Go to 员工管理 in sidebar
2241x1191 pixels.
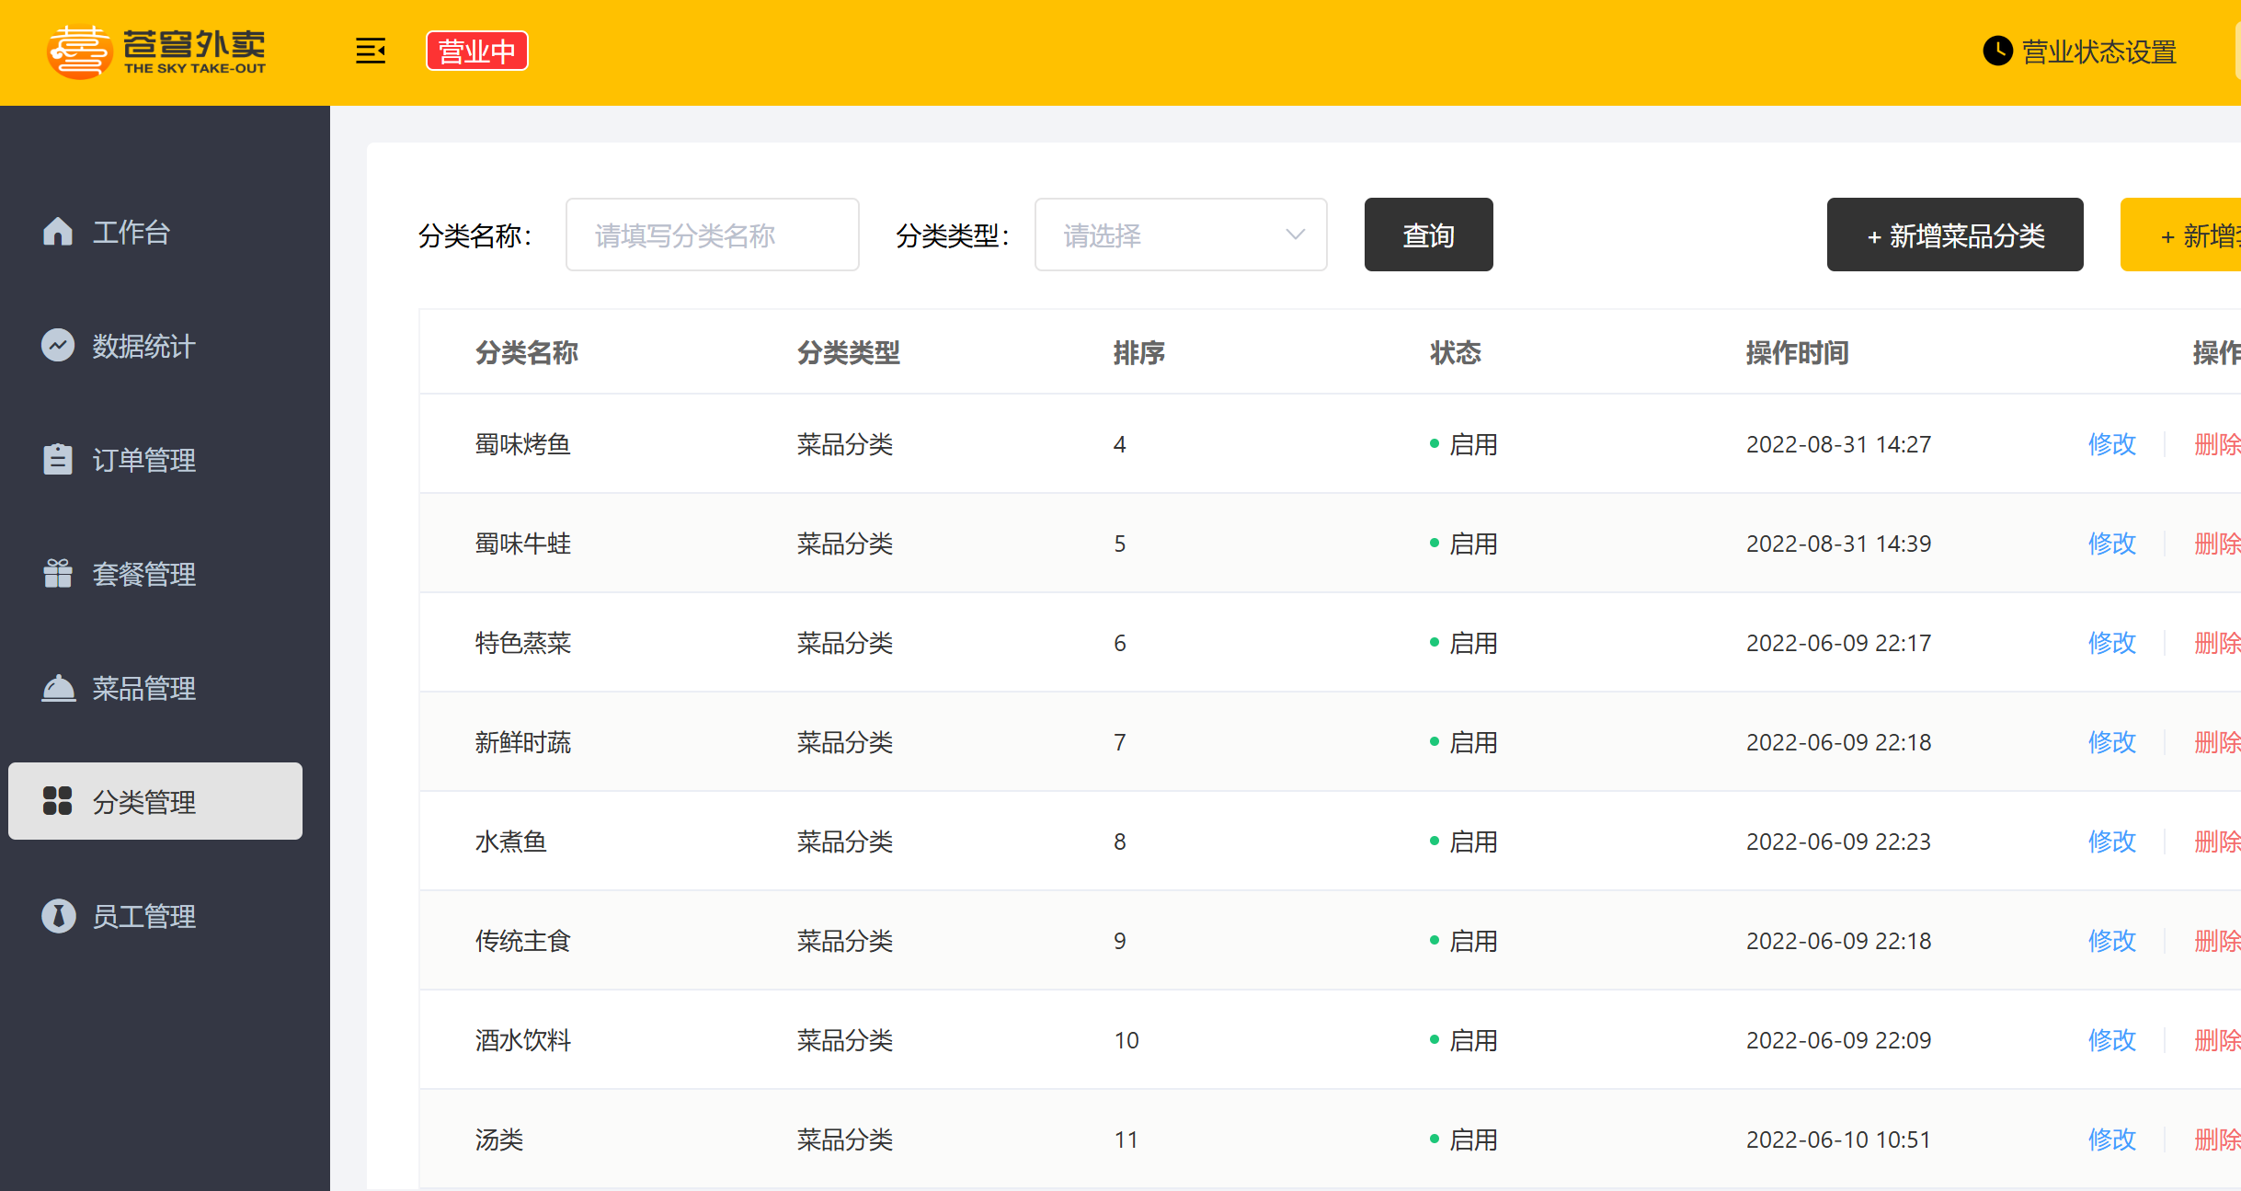tap(144, 916)
